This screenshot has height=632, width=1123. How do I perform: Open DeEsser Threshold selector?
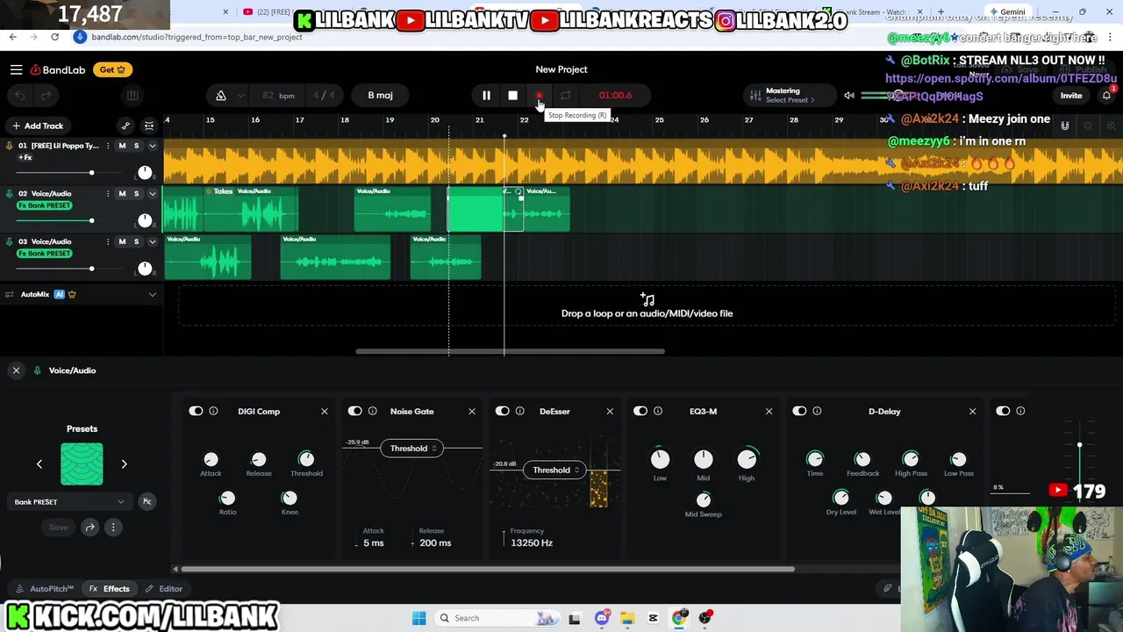[555, 470]
